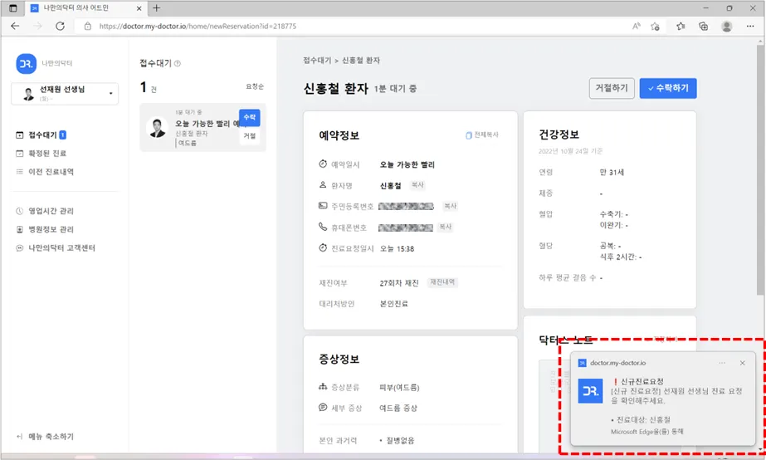Open the collections icon
This screenshot has width=766, height=460.
coord(703,27)
